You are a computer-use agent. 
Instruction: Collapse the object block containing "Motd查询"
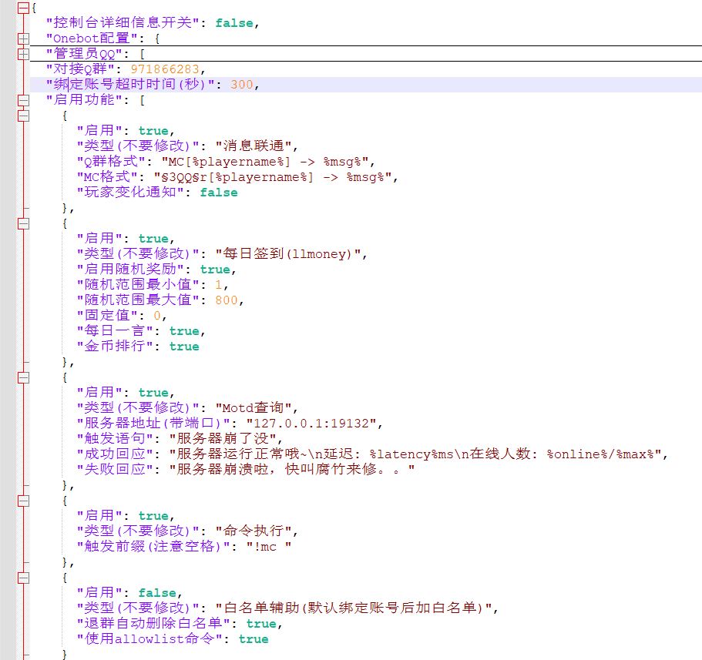click(x=23, y=377)
